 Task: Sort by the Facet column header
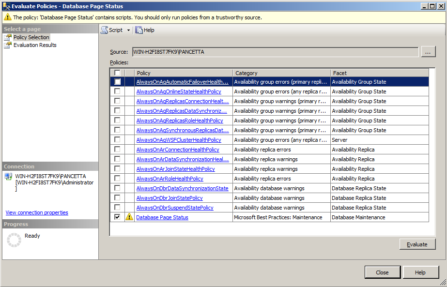(x=380, y=73)
